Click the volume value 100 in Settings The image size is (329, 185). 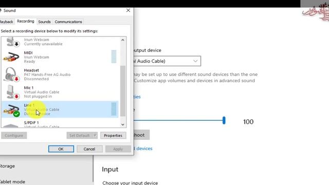pyautogui.click(x=248, y=122)
